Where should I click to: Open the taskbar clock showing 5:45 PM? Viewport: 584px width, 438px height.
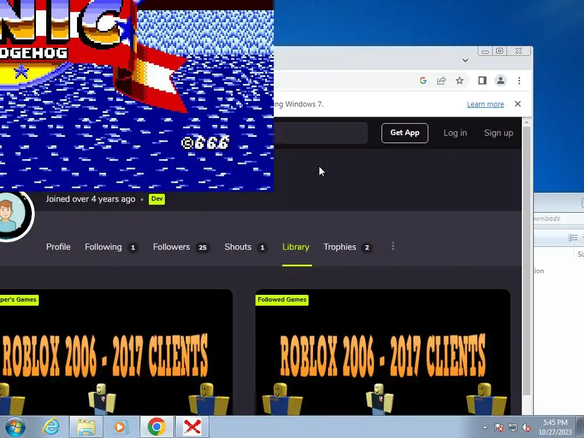pos(555,427)
